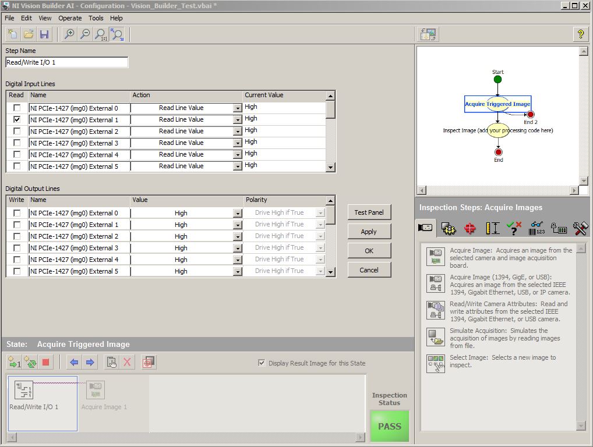Open the File menu
593x447 pixels.
9,18
